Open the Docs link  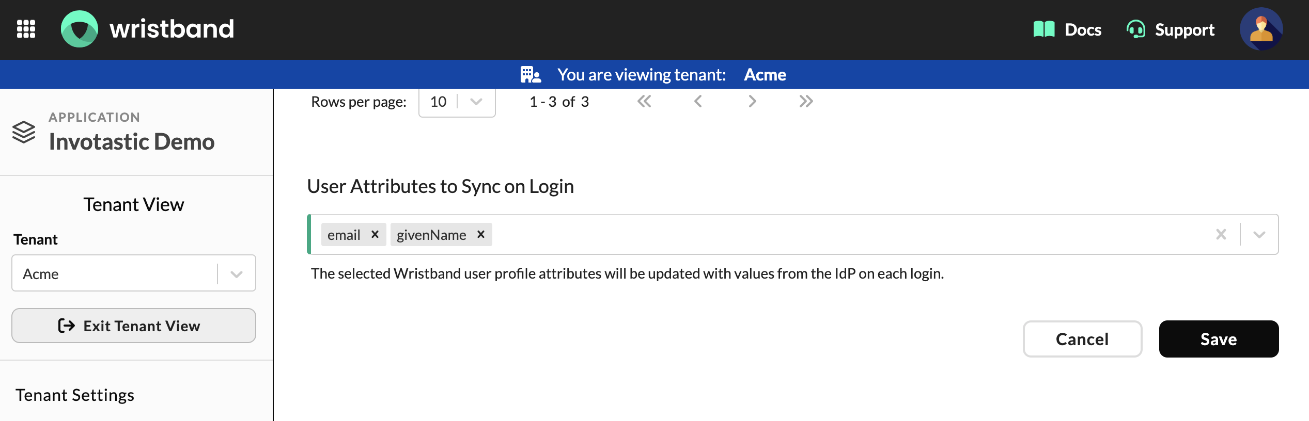click(1067, 29)
